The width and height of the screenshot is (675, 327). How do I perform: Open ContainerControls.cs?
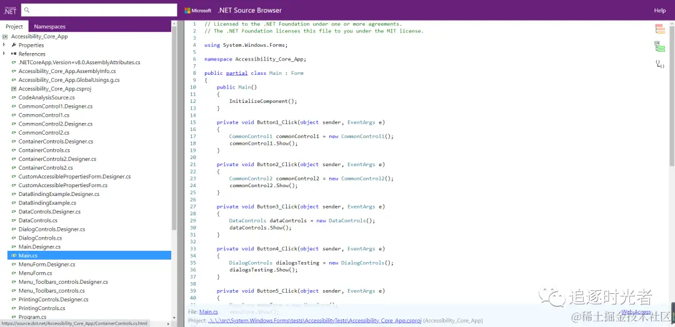click(44, 150)
